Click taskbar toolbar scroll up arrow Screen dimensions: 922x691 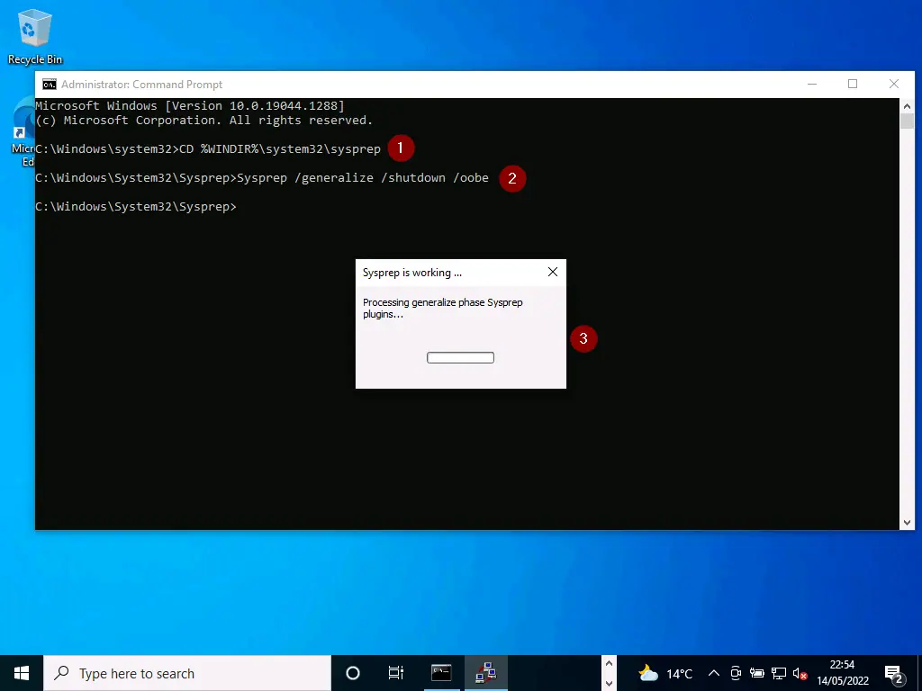point(610,664)
